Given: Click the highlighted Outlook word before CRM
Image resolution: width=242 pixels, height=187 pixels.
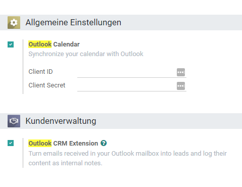Looking at the screenshot, I should point(40,143).
